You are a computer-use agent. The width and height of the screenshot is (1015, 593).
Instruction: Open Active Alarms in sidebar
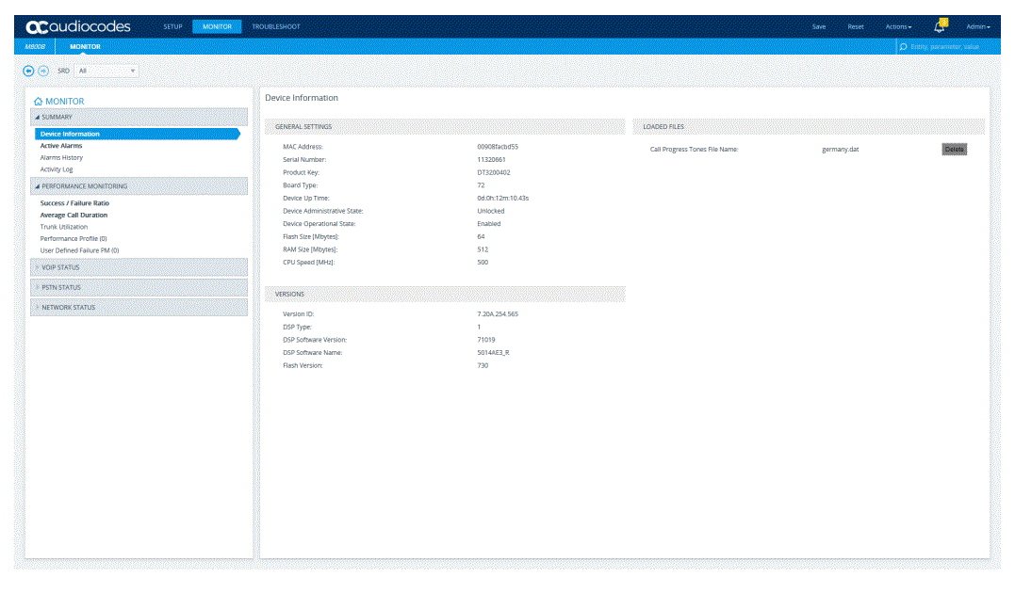tap(61, 146)
